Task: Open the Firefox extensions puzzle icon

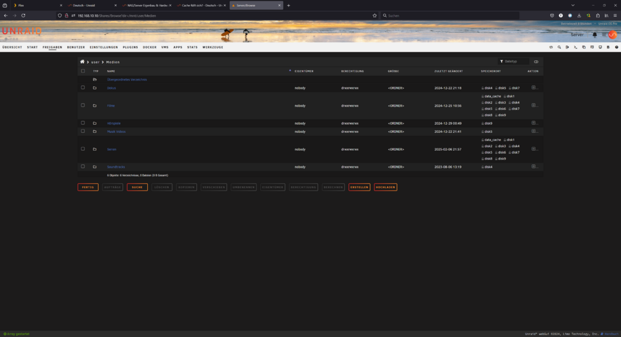Action: [597, 16]
